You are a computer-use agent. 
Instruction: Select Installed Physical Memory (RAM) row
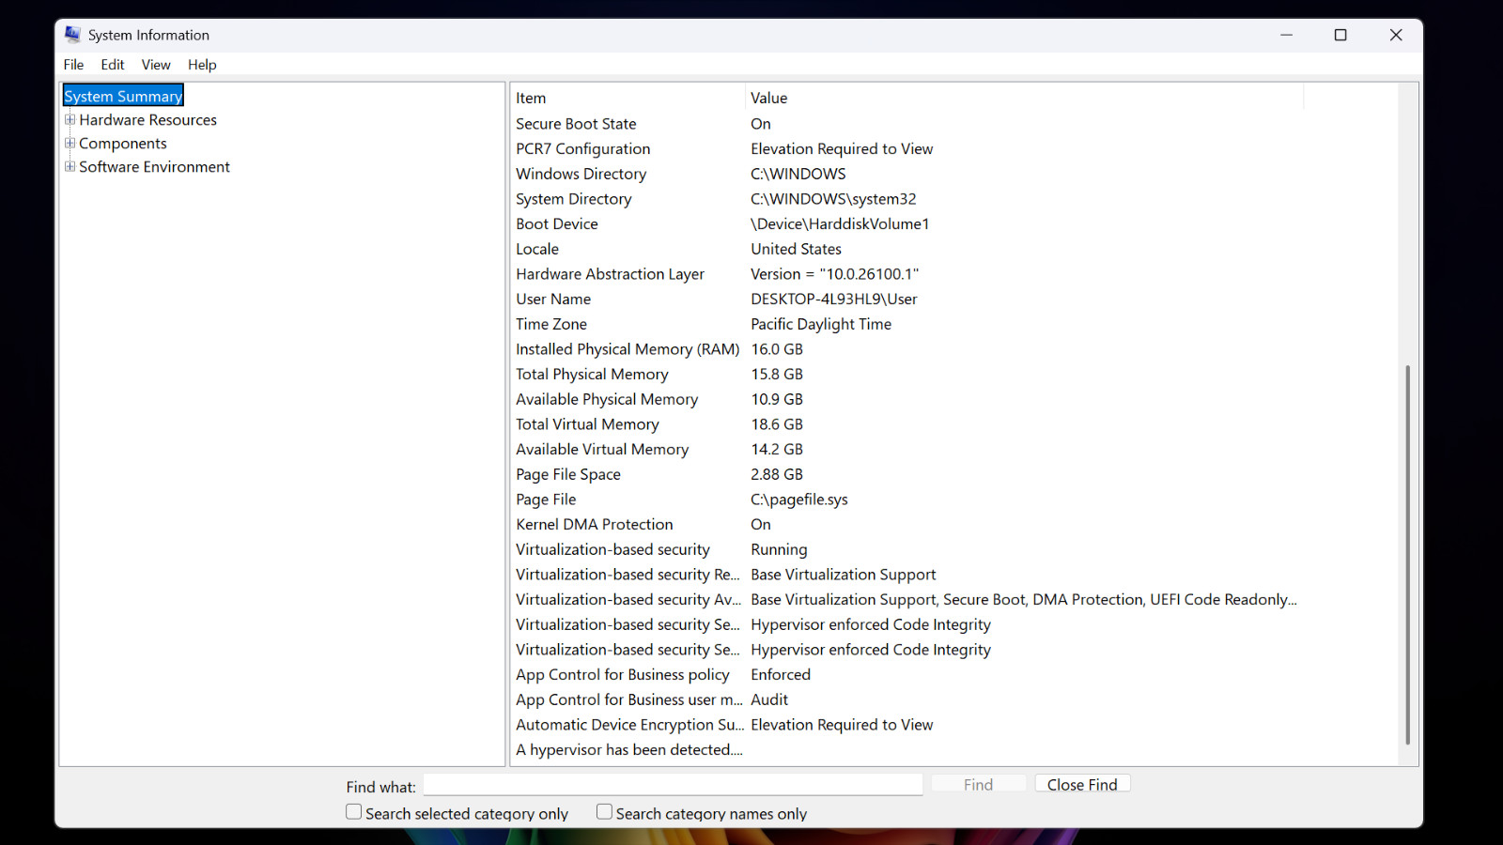coord(906,349)
